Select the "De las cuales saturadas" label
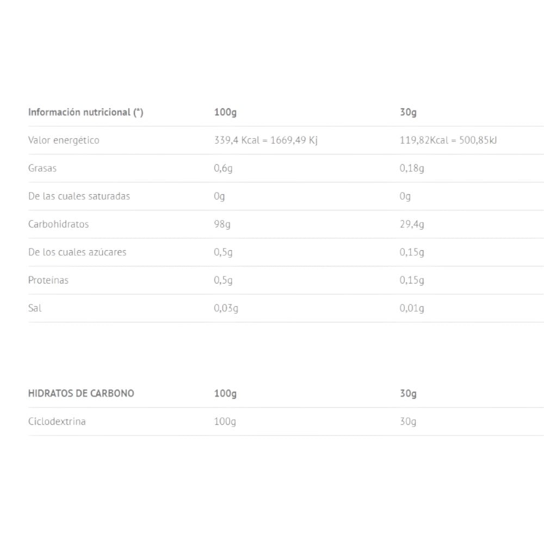This screenshot has height=544, width=544. pyautogui.click(x=79, y=196)
